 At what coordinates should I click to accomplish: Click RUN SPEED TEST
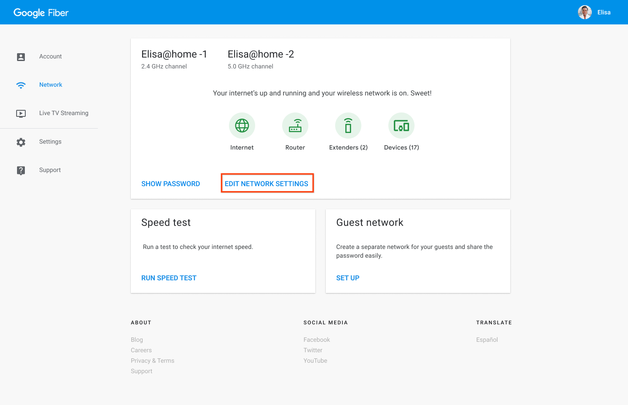pyautogui.click(x=169, y=278)
